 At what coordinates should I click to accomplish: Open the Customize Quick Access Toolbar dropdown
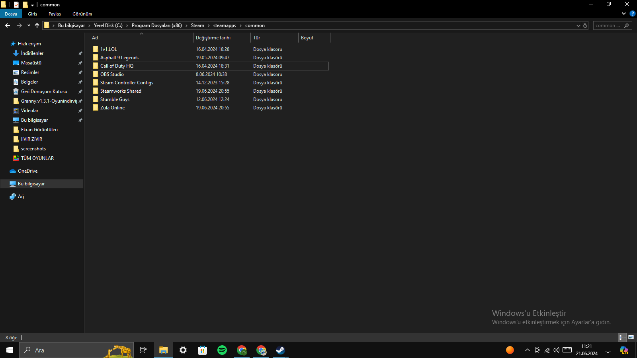[33, 5]
